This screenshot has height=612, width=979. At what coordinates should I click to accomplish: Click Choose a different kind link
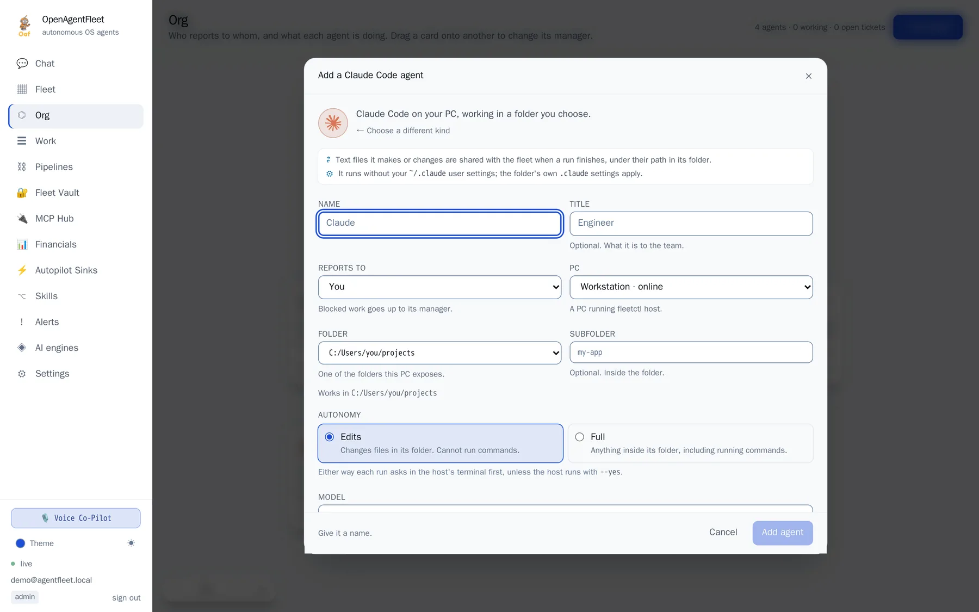click(x=403, y=131)
